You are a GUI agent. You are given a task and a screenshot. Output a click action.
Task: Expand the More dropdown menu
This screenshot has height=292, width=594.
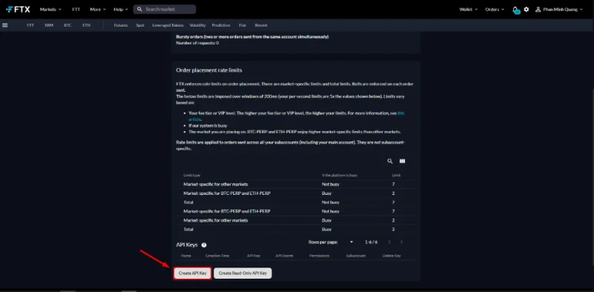click(98, 10)
